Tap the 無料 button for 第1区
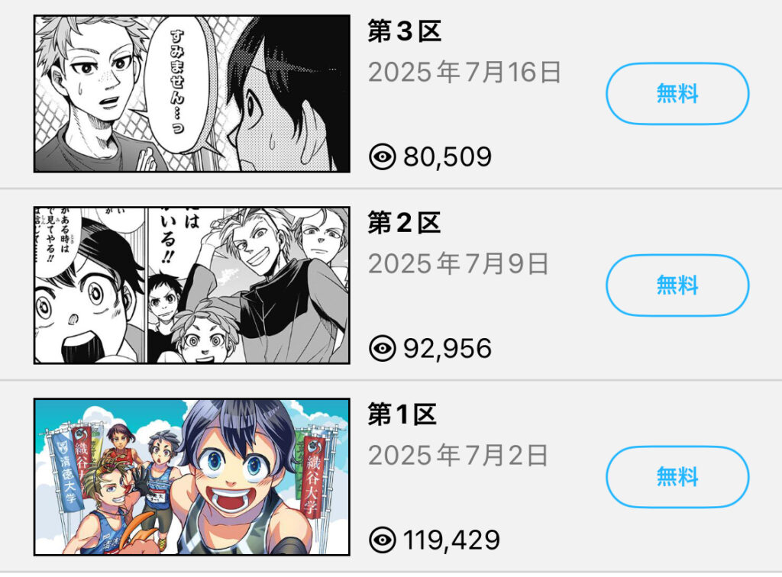The image size is (782, 577). tap(677, 477)
